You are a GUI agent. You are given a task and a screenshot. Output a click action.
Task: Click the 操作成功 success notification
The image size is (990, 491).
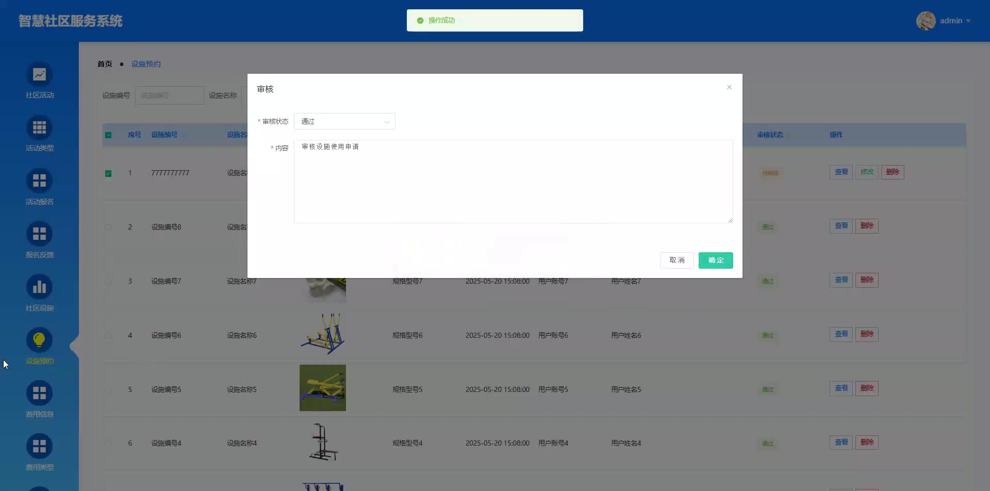pos(495,21)
